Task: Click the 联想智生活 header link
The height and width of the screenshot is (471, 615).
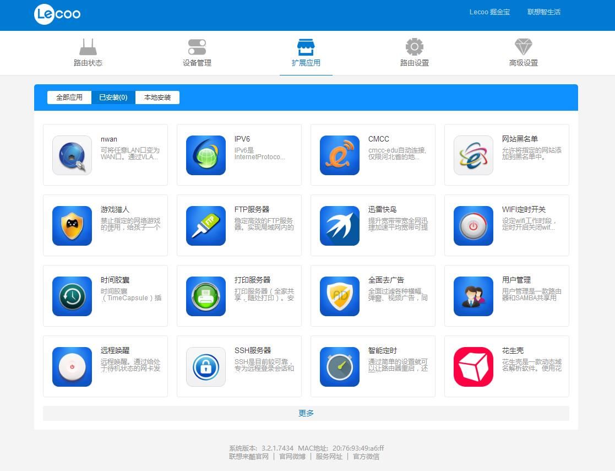Action: pyautogui.click(x=543, y=12)
